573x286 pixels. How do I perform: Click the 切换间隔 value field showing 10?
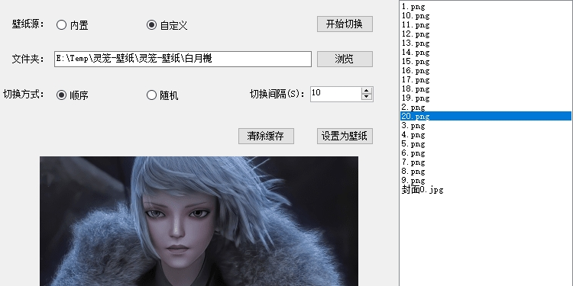(335, 94)
